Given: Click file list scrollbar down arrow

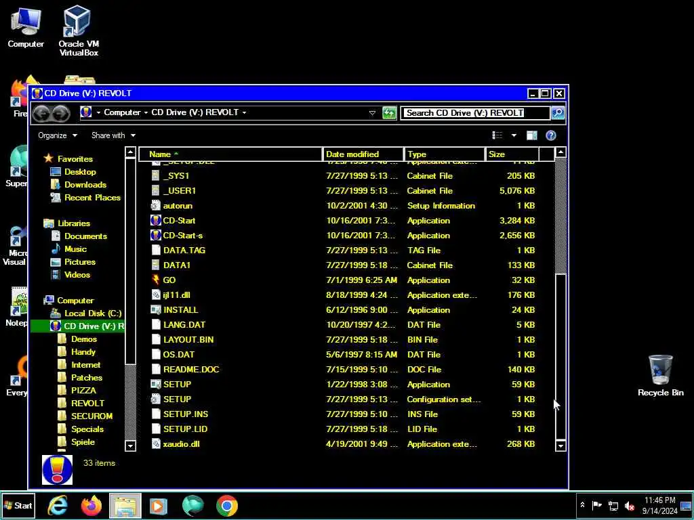Looking at the screenshot, I should [x=560, y=446].
